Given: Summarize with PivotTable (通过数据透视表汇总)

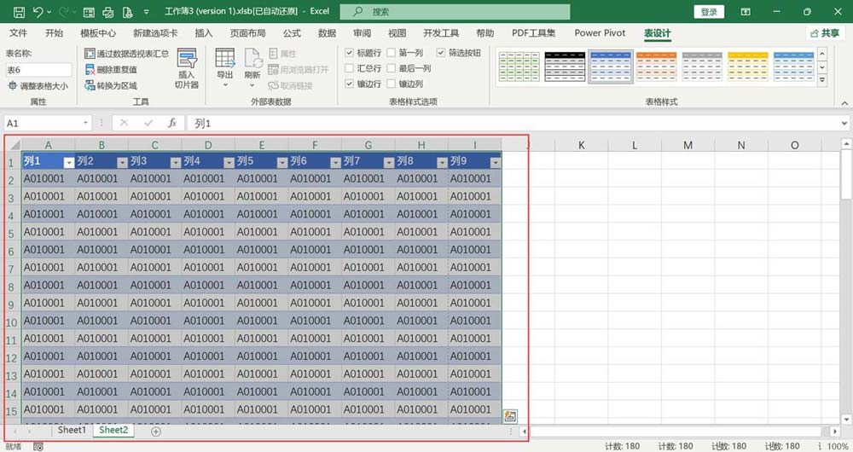Looking at the screenshot, I should click(126, 53).
